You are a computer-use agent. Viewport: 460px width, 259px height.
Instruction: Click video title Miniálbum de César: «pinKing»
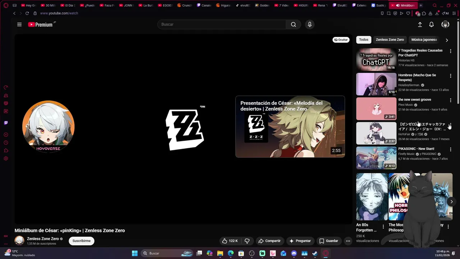coord(70,231)
